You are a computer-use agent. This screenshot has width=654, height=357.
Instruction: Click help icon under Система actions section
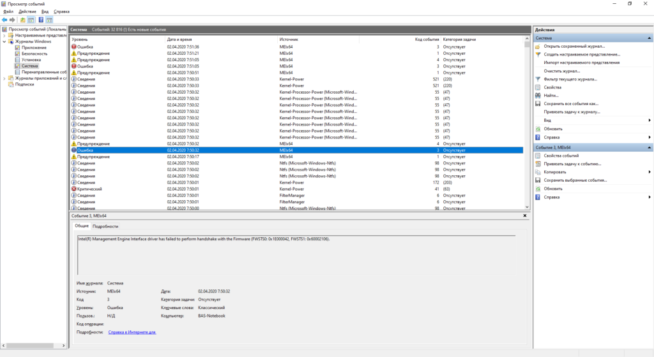click(x=538, y=137)
